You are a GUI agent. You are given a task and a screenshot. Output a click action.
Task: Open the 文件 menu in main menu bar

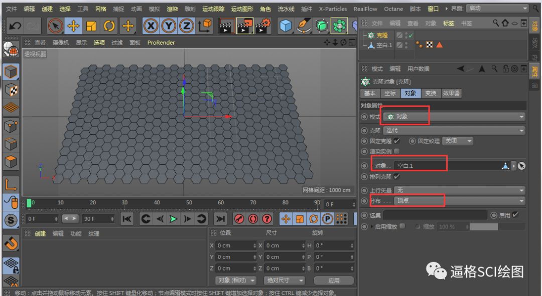pos(11,9)
